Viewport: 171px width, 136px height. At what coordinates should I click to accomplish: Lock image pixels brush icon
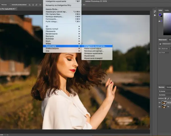pyautogui.click(x=168, y=99)
